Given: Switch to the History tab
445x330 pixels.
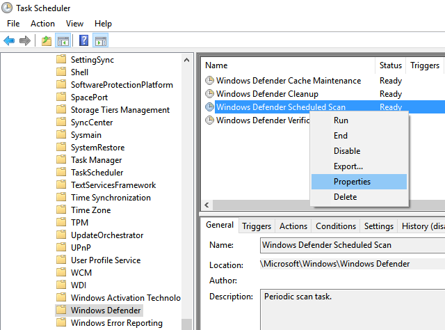Looking at the screenshot, I should [423, 226].
